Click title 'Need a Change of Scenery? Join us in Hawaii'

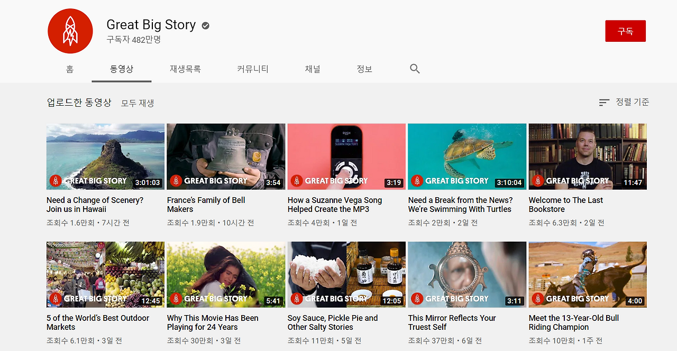click(95, 205)
